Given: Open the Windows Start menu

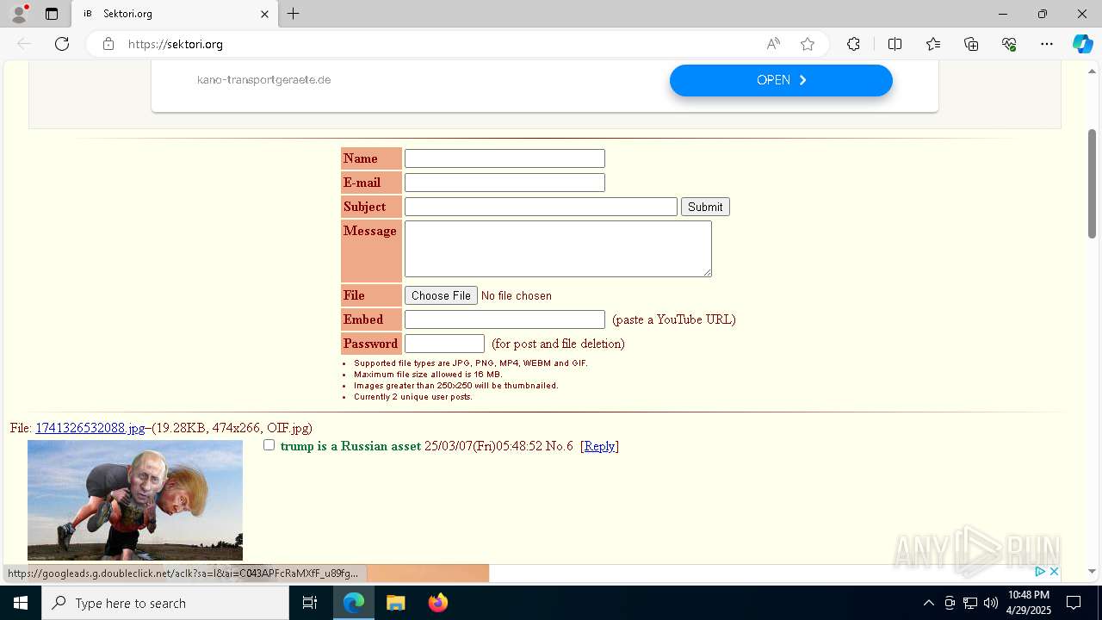Looking at the screenshot, I should click(21, 603).
